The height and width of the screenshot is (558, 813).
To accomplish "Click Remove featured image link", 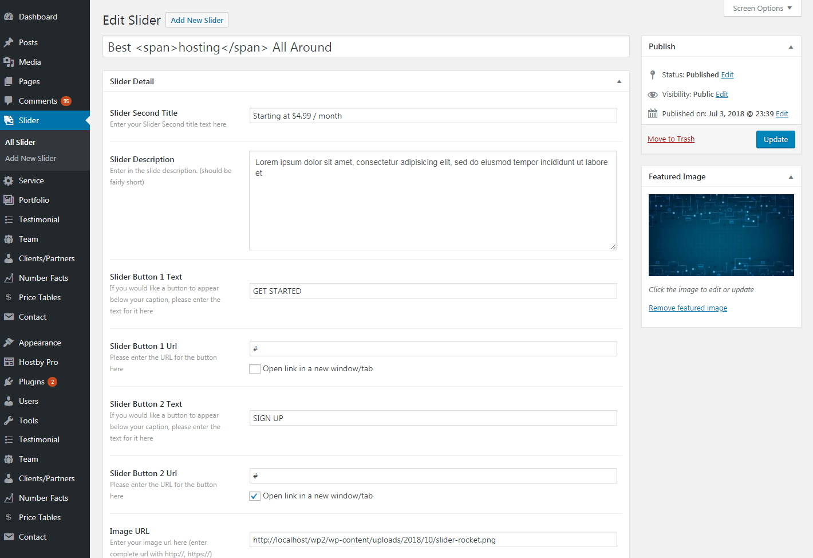I will point(688,308).
